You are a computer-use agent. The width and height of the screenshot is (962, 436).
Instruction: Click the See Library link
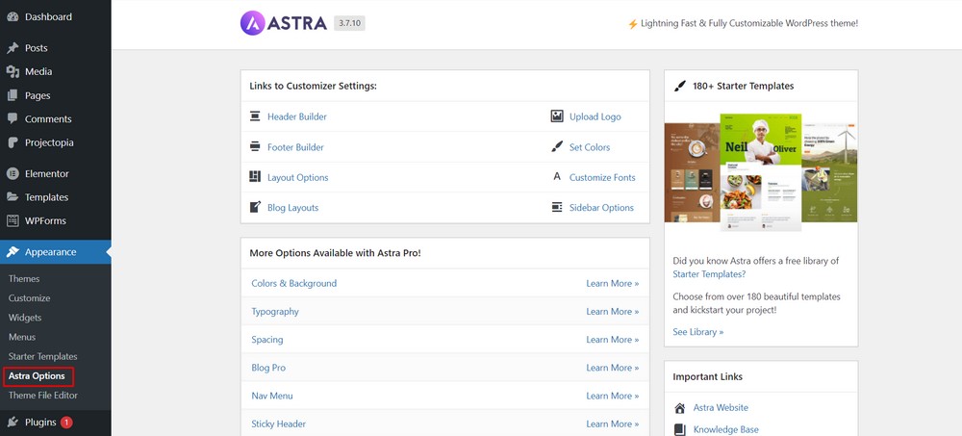point(698,332)
